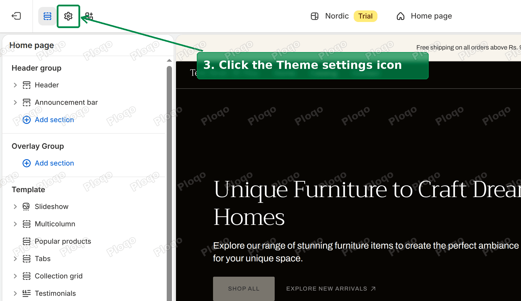The height and width of the screenshot is (301, 521).
Task: Click the house icon beside Home page
Action: (401, 16)
